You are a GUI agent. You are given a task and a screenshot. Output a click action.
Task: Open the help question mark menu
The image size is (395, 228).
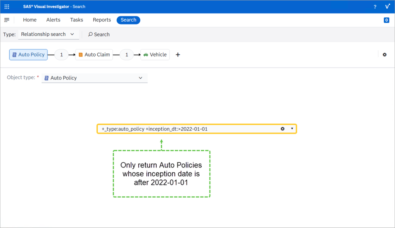(x=375, y=7)
